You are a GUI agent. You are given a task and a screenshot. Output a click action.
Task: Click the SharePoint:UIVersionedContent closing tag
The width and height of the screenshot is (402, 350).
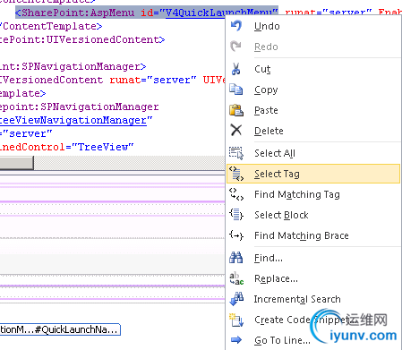click(82, 39)
